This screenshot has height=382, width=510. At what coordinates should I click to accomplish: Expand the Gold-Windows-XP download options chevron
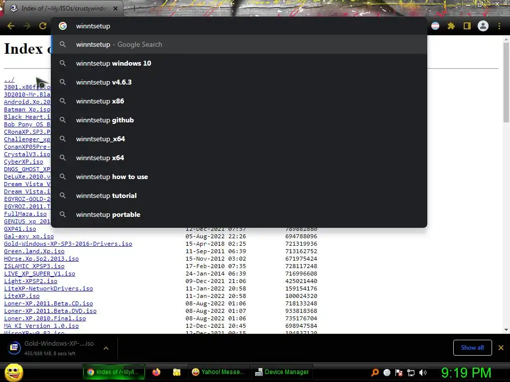click(106, 348)
